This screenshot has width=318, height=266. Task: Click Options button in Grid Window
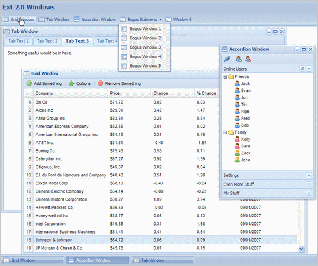pyautogui.click(x=80, y=83)
